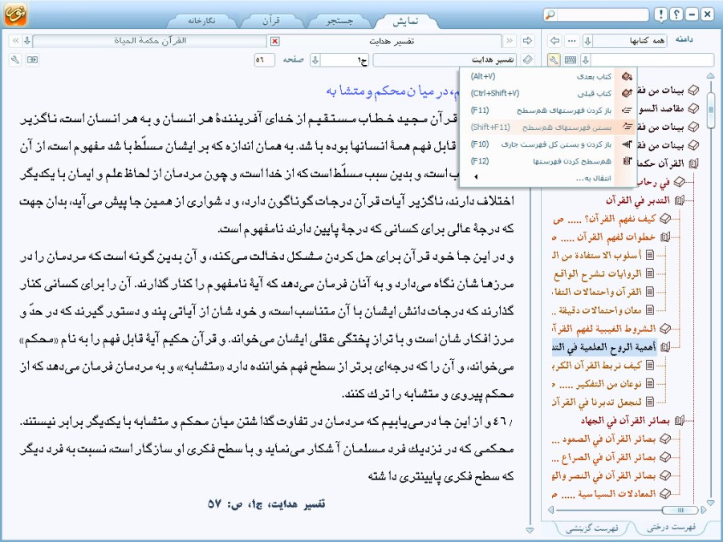
Task: Click the wrench tools icon above the tree
Action: pyautogui.click(x=554, y=59)
